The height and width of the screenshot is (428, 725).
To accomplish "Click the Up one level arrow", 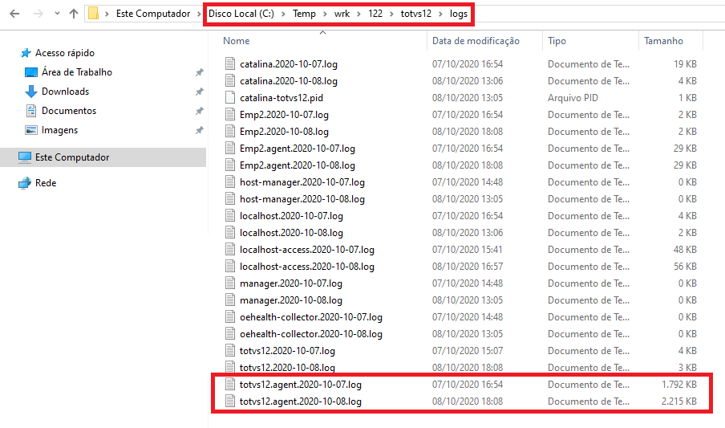I will (x=74, y=14).
